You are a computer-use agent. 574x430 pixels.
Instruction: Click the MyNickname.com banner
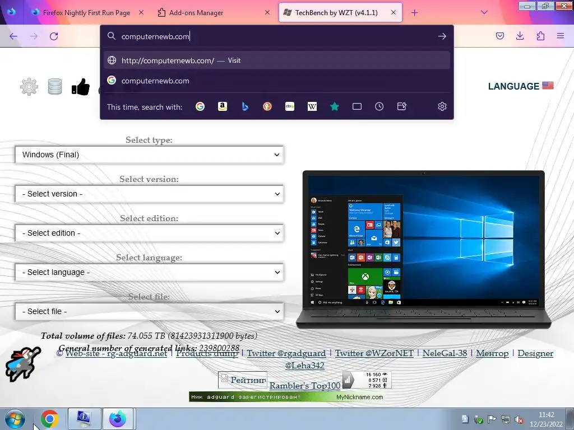click(x=286, y=397)
